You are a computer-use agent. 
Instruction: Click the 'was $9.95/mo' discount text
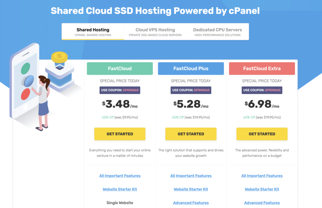click(x=126, y=117)
